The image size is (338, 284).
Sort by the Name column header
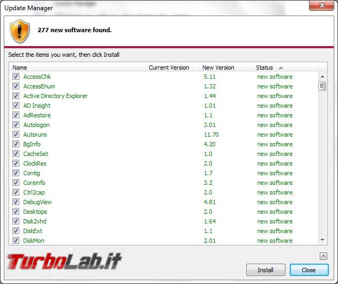pos(78,68)
